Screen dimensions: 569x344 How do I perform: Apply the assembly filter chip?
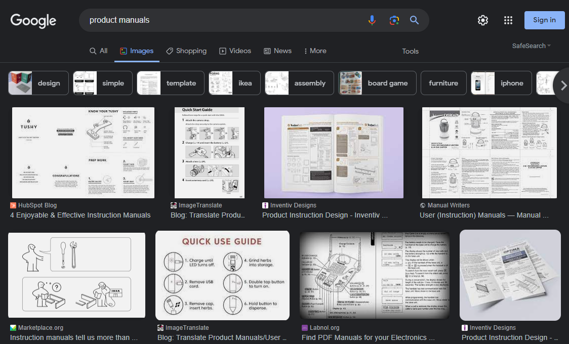point(299,83)
